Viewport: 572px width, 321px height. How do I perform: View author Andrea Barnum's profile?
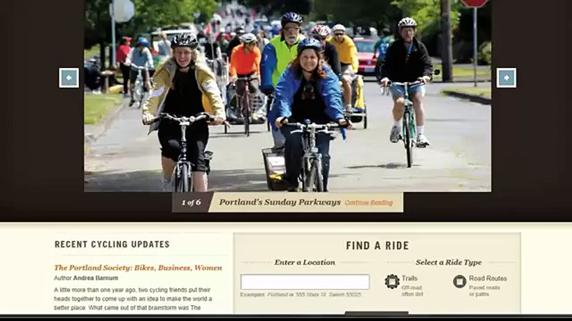click(96, 278)
